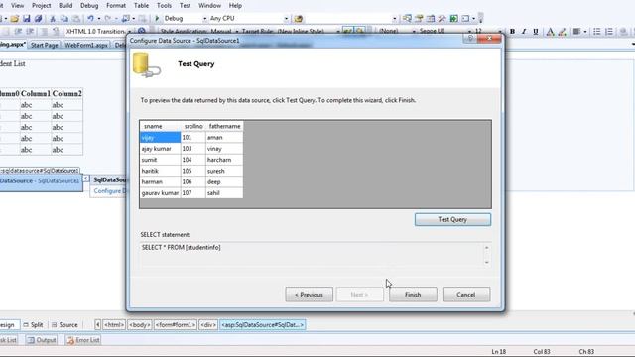Switch to Split view tab
This screenshot has height=357, width=635.
coord(33,325)
